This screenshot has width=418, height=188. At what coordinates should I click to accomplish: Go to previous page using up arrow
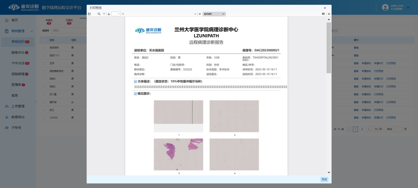(104, 14)
